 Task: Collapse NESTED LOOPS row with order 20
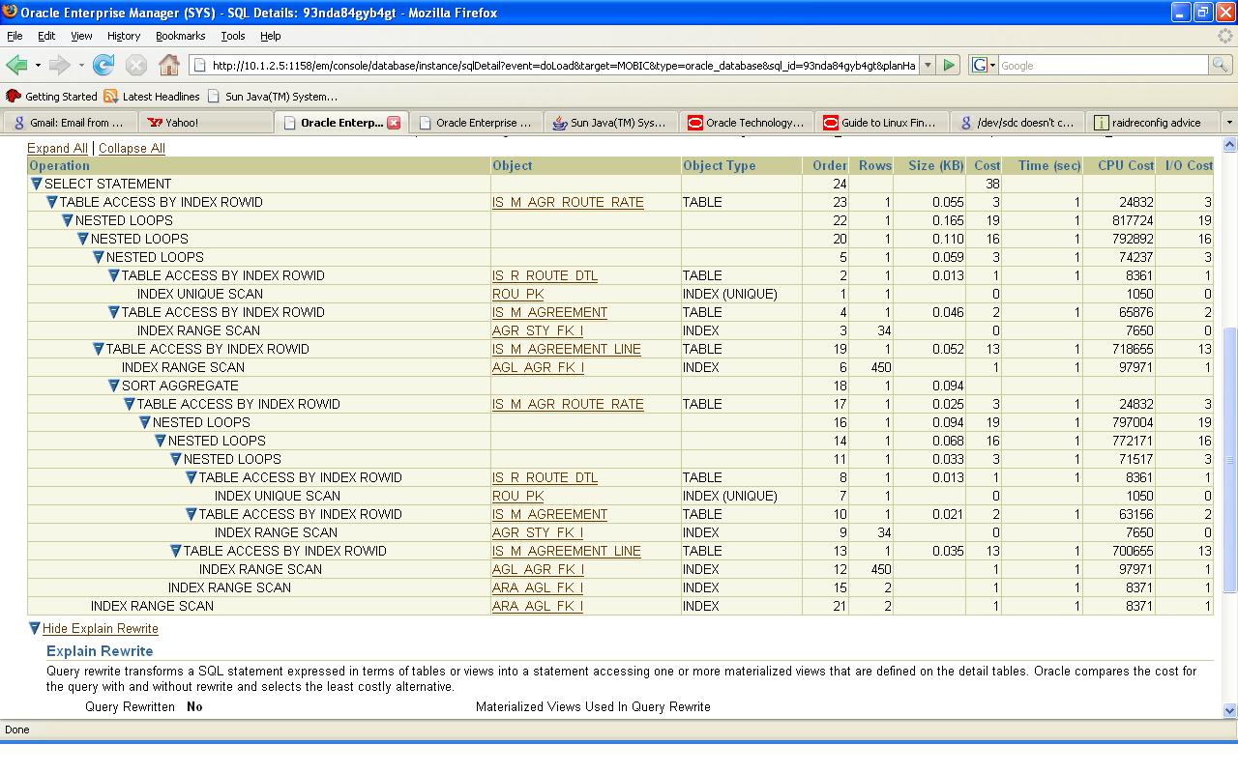(82, 239)
